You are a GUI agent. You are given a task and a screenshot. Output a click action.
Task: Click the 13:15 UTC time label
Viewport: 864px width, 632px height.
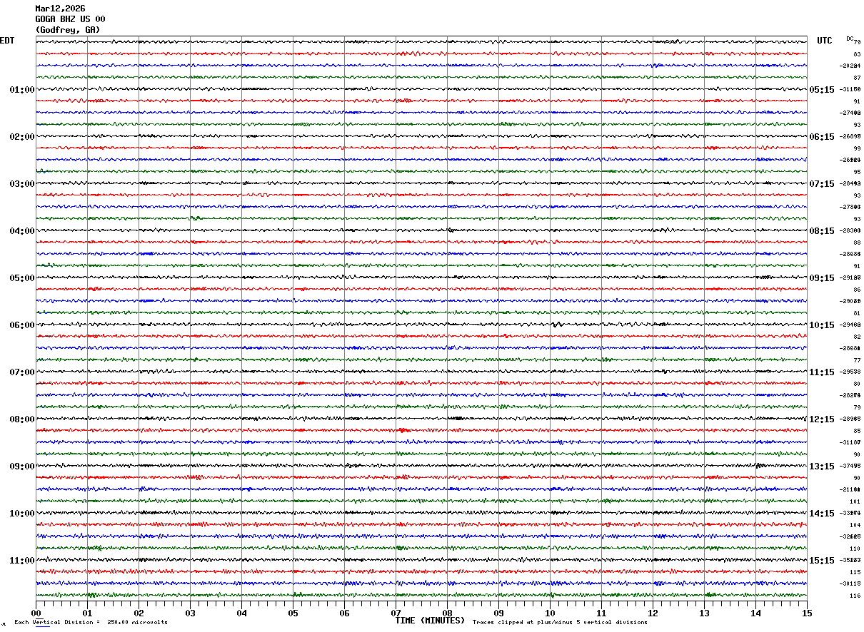tap(822, 467)
